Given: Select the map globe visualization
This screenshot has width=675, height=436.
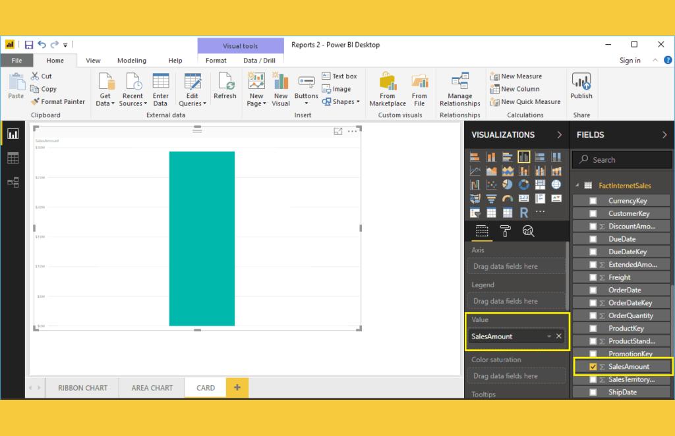Looking at the screenshot, I should click(556, 185).
